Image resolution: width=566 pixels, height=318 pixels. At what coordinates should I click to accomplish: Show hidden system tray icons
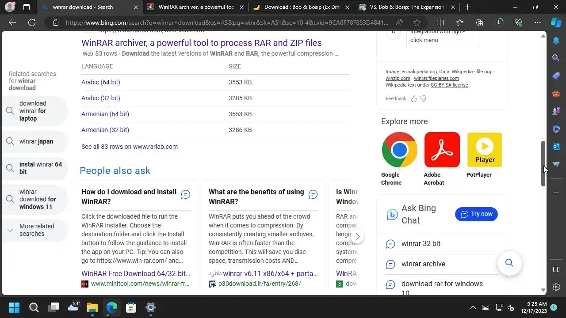473,307
